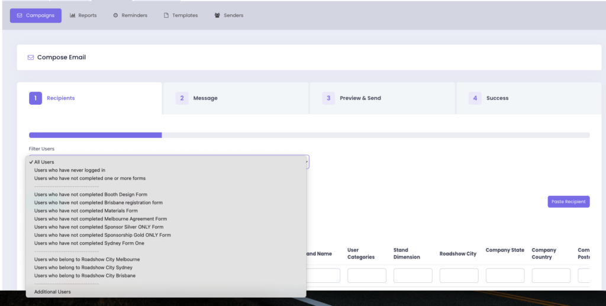Click the Senders people icon

click(217, 15)
